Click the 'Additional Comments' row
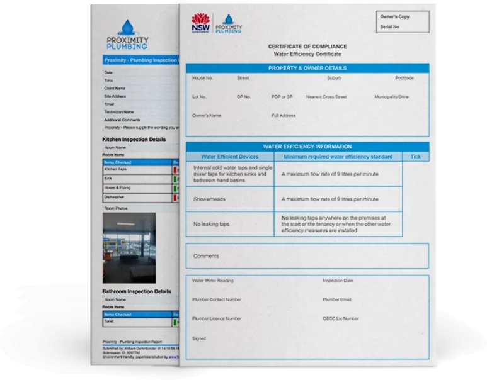The image size is (487, 380). click(x=141, y=120)
